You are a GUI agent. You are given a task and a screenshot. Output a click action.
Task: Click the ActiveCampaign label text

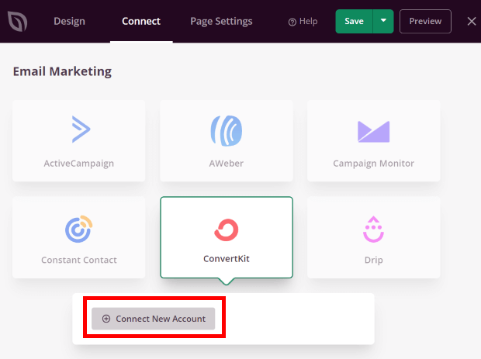(x=79, y=164)
